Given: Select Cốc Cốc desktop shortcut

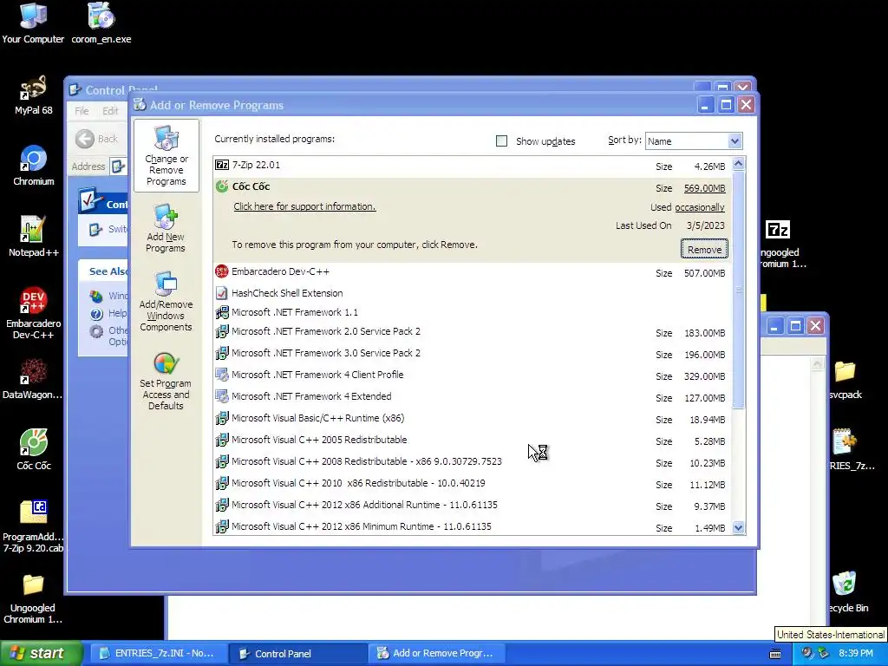Looking at the screenshot, I should click(34, 450).
